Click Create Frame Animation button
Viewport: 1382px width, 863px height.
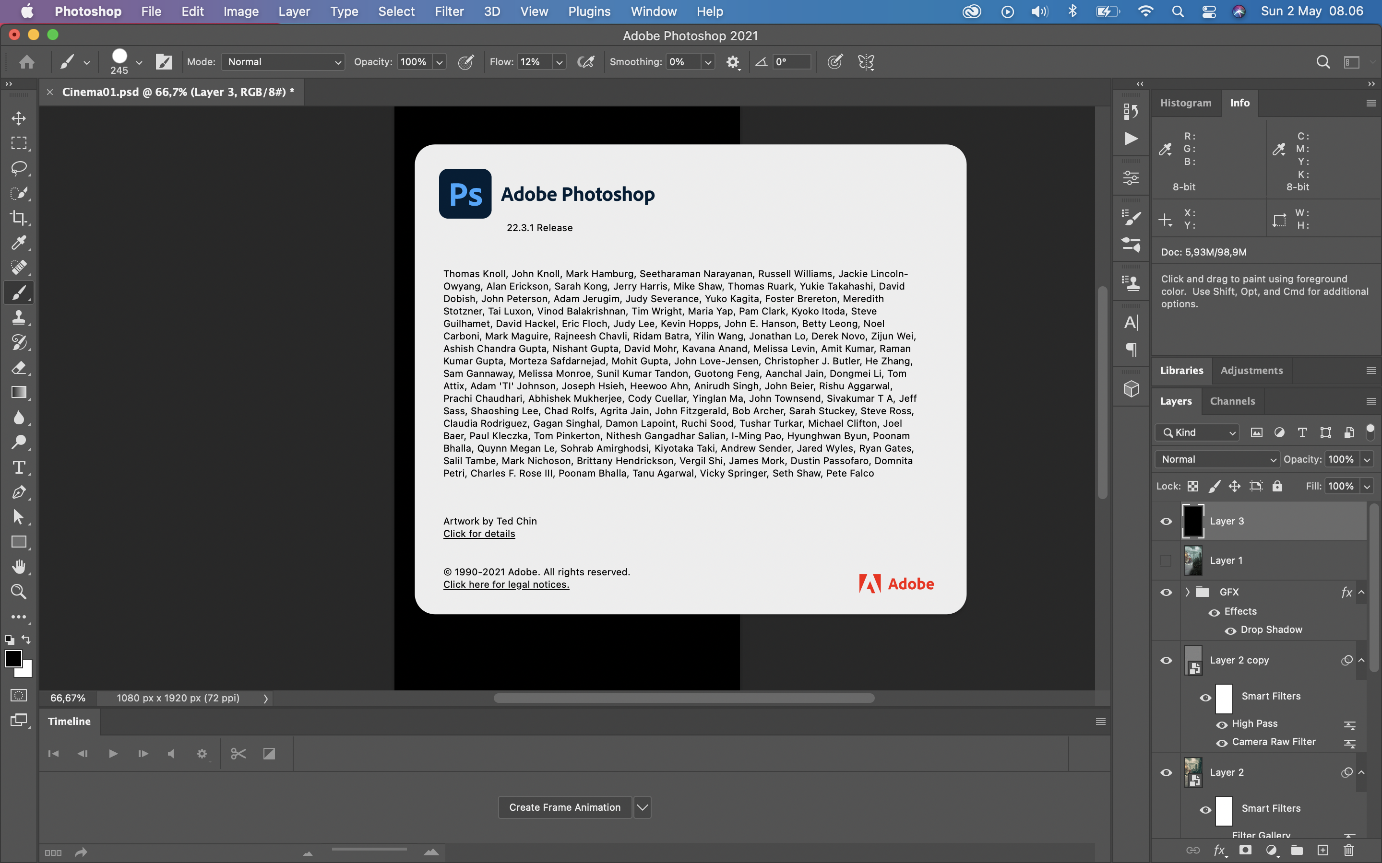click(565, 807)
